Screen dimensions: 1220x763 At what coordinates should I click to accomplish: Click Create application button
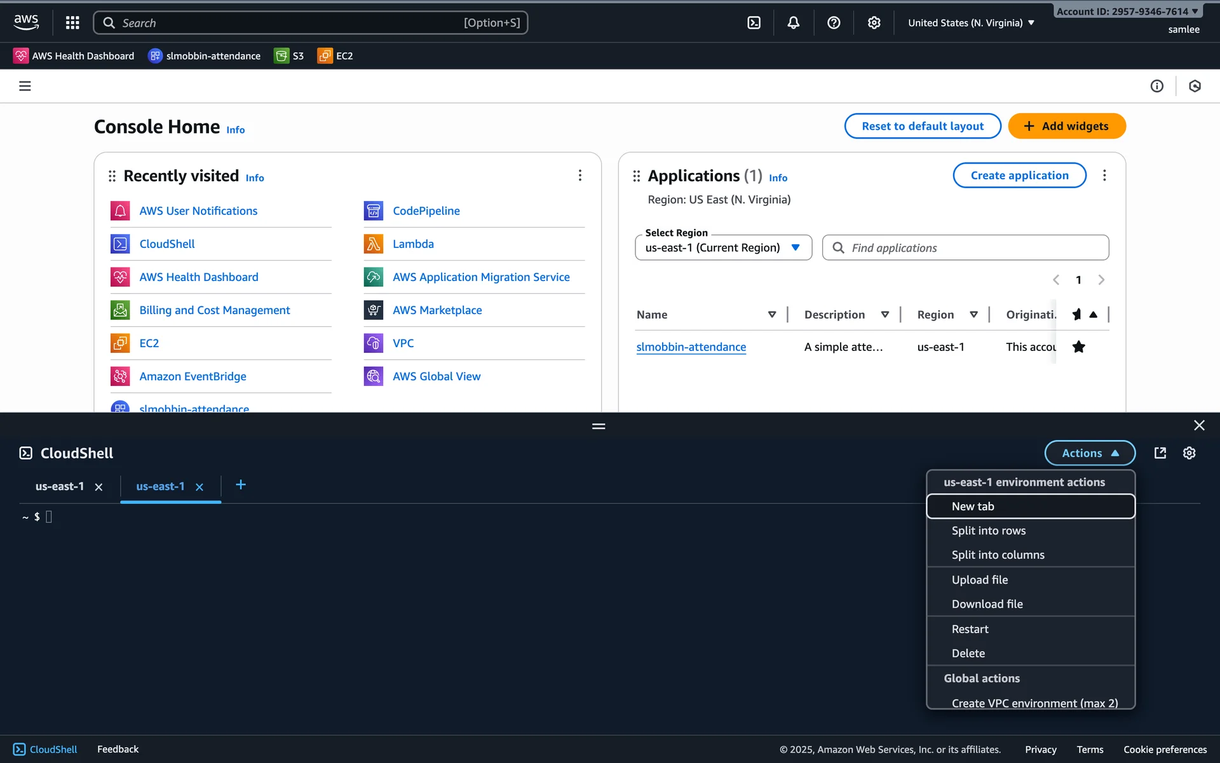click(x=1019, y=175)
